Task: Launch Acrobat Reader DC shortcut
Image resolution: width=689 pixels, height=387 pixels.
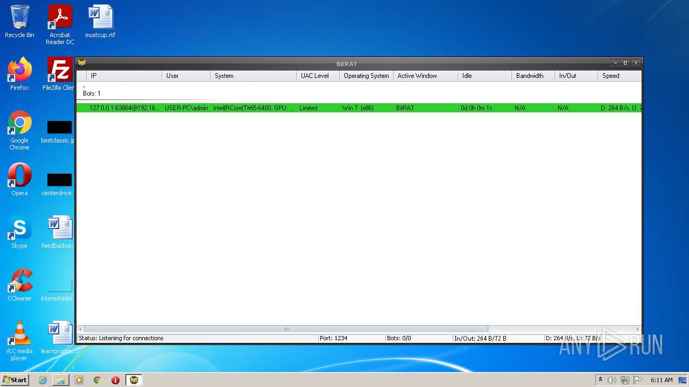Action: click(60, 25)
